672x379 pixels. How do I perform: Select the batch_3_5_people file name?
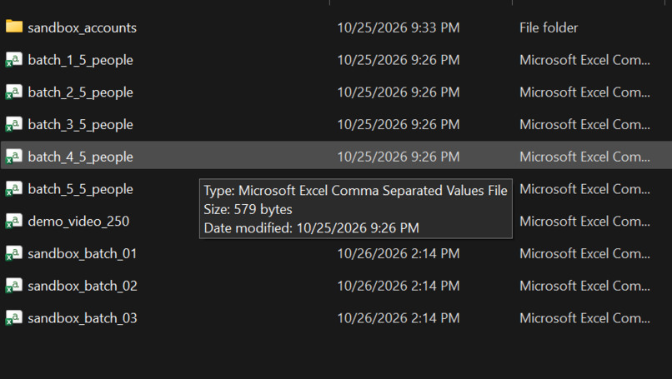pos(81,125)
